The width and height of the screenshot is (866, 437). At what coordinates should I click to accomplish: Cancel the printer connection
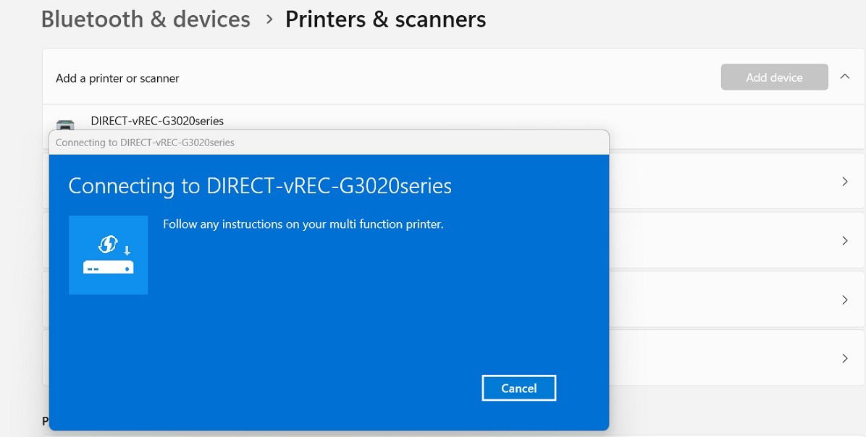click(x=518, y=388)
